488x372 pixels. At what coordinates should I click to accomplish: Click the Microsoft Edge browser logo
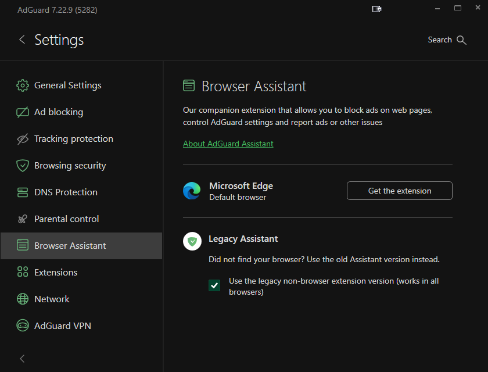tap(192, 191)
